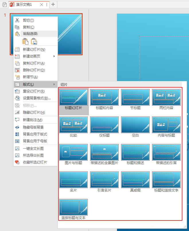Expand 新建动画页 submenu arrow
The height and width of the screenshot is (231, 189).
(x=54, y=56)
